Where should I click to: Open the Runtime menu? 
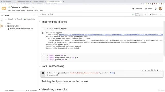click(x=30, y=10)
